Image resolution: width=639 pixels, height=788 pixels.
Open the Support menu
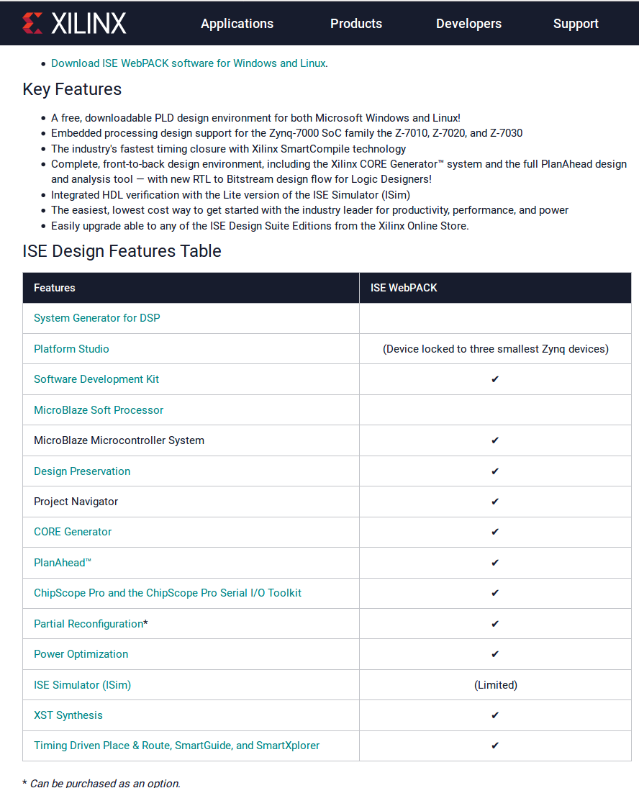coord(576,24)
